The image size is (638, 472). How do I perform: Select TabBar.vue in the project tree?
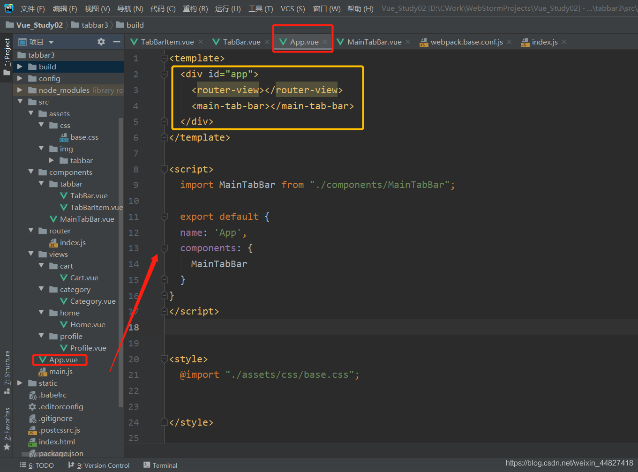(83, 195)
